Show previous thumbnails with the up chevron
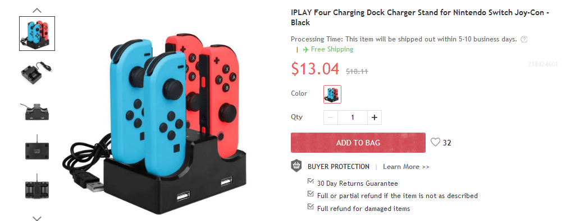Viewport: 566px width, 221px height. coord(37,11)
